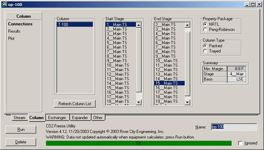Select 3__Main TS in Start Stage
This screenshot has width=264, height=150.
pos(121,34)
